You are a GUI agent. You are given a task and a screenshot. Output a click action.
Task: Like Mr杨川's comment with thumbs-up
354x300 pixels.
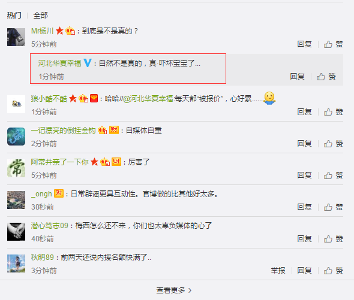click(x=334, y=44)
